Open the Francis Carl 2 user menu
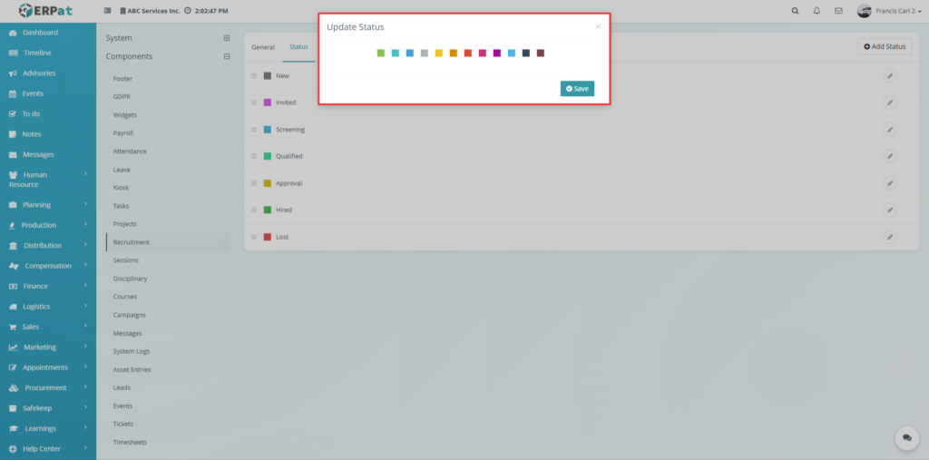 tap(889, 11)
